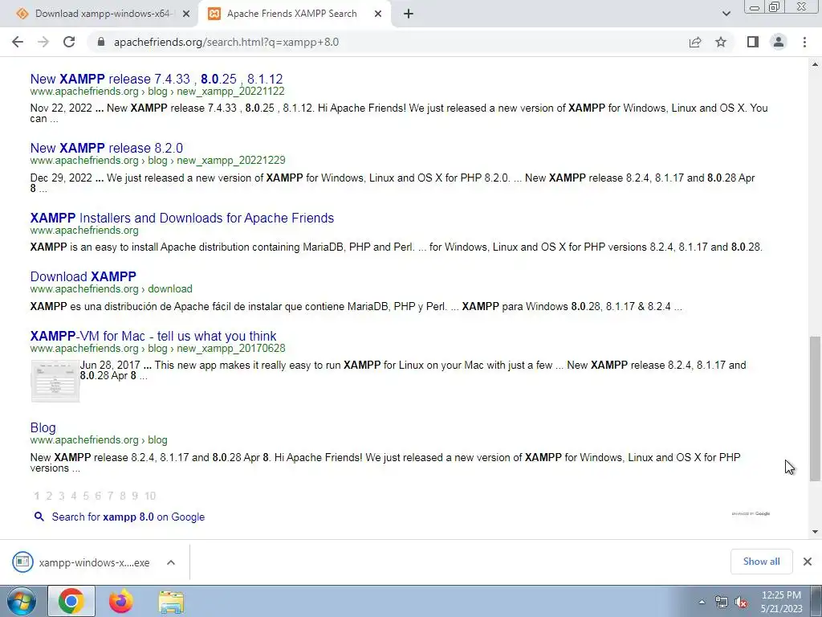Click the xampp-windows exe download file icon

[22, 562]
